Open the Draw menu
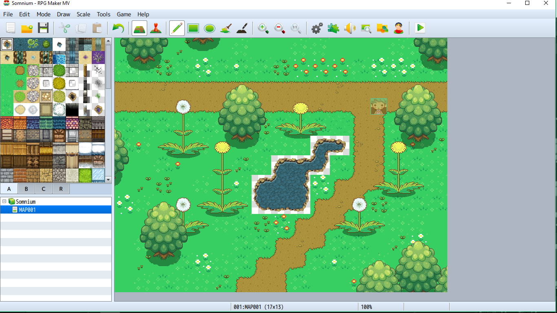Screen dimensions: 557x313 [x=64, y=14]
